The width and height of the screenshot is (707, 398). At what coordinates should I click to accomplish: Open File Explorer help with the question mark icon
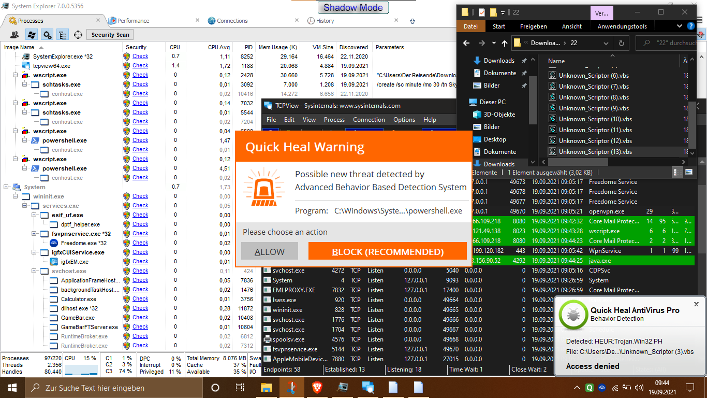(x=691, y=26)
